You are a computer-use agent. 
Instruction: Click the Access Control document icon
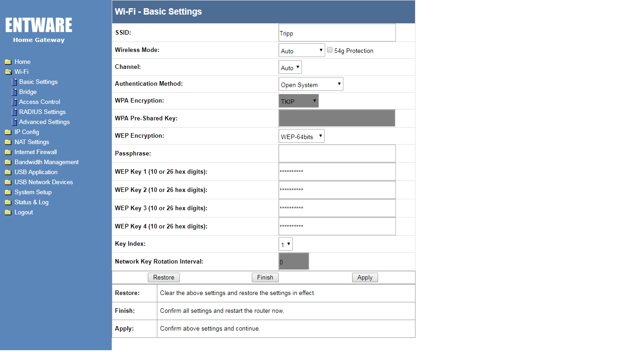click(14, 102)
